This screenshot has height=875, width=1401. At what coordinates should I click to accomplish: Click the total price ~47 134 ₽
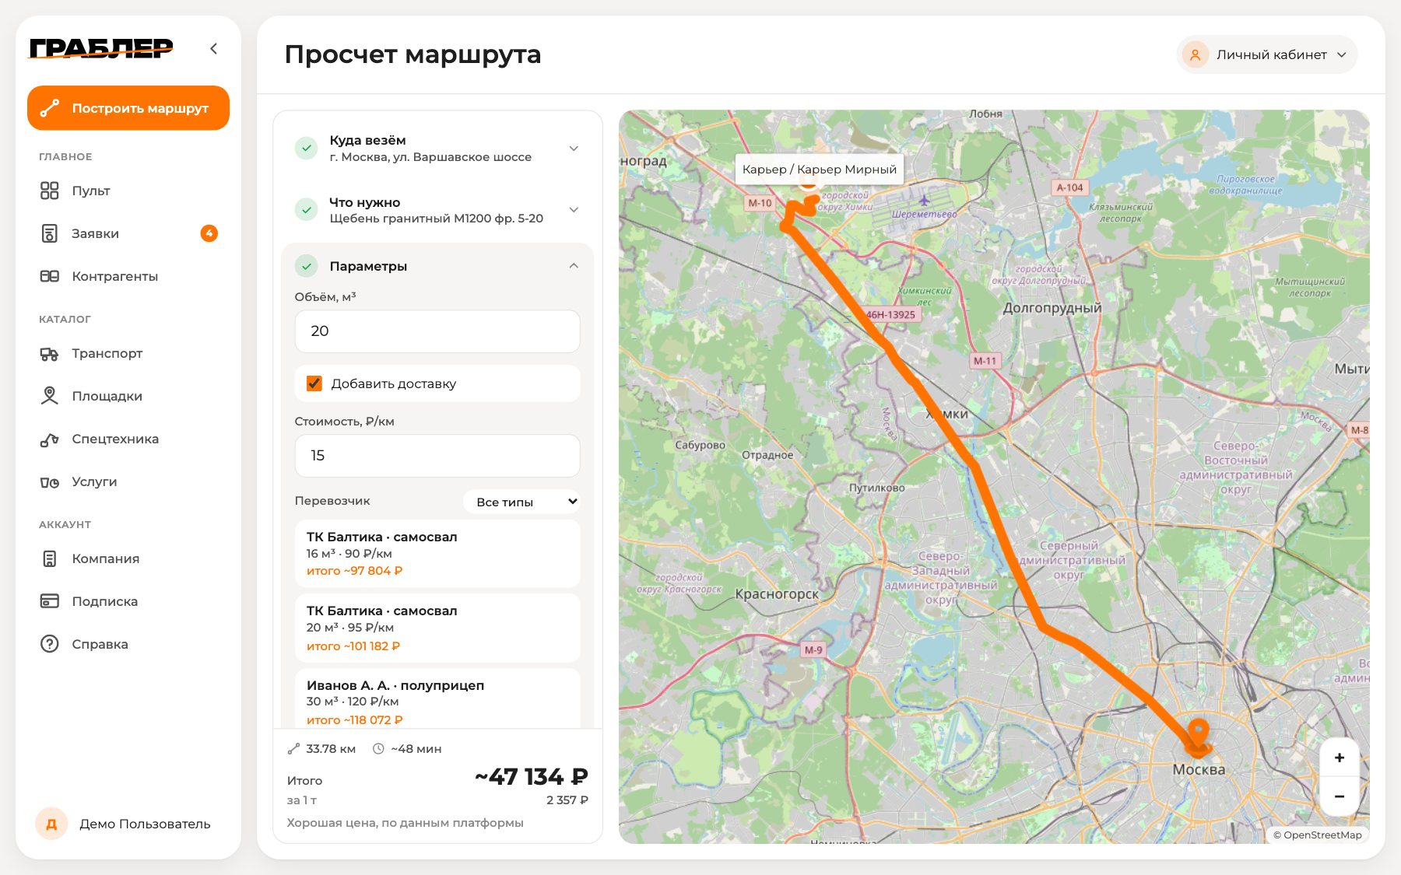[532, 776]
